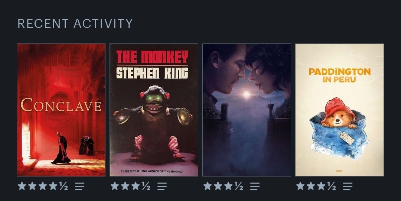The image size is (401, 201).
Task: Open the review icon under Conclave
Action: coord(79,186)
